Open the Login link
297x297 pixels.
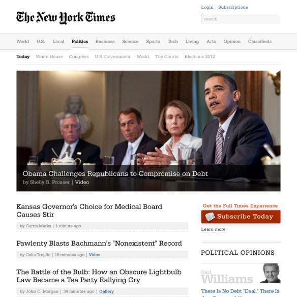pyautogui.click(x=207, y=7)
